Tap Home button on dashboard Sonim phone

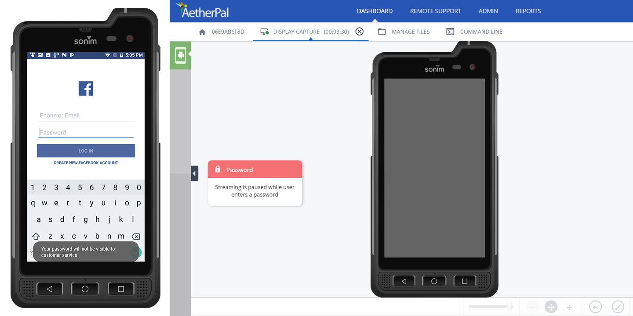coord(434,281)
